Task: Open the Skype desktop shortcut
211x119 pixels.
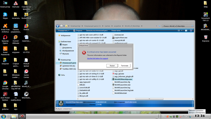Action: click(x=5, y=16)
